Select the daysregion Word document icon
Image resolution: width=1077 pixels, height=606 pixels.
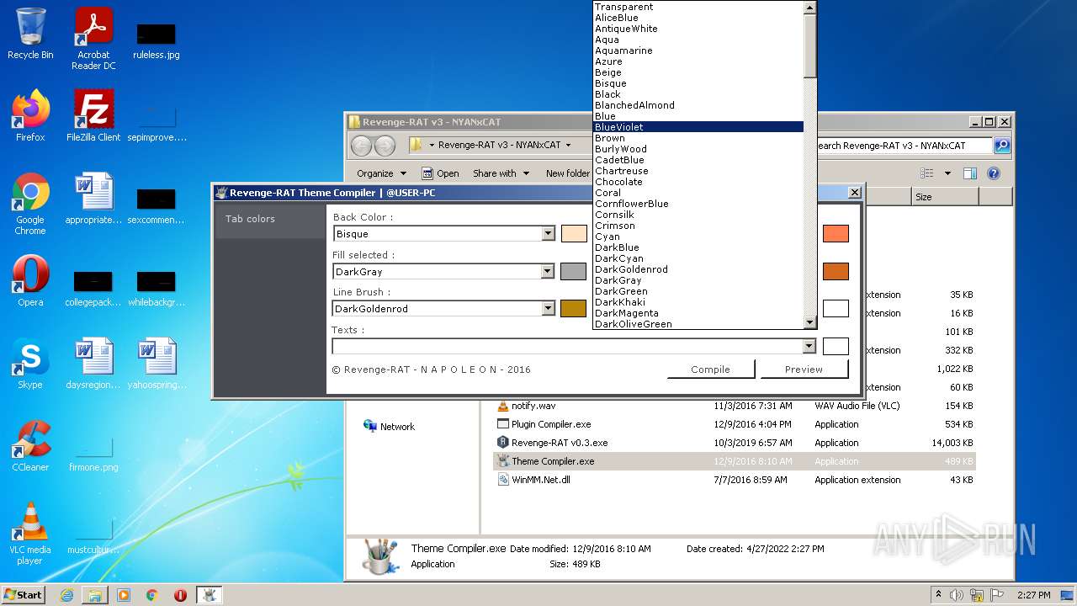coord(93,364)
